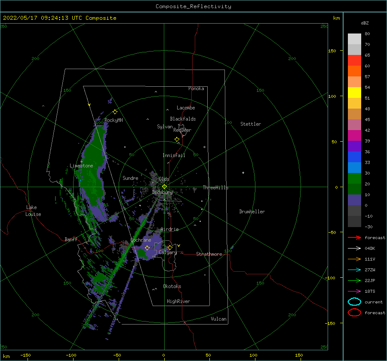Select the 65 dBZ red color swatch
Image resolution: width=387 pixels, height=361 pixels.
354,61
